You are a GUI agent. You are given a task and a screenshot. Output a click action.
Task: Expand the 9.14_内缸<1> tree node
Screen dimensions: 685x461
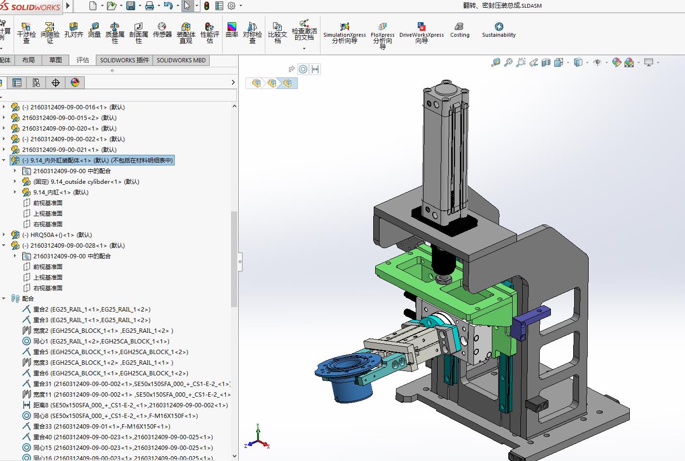click(x=15, y=192)
